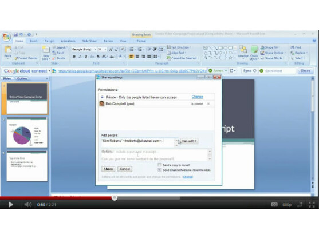Play the YouTube video
The height and width of the screenshot is (239, 319).
coord(10,205)
